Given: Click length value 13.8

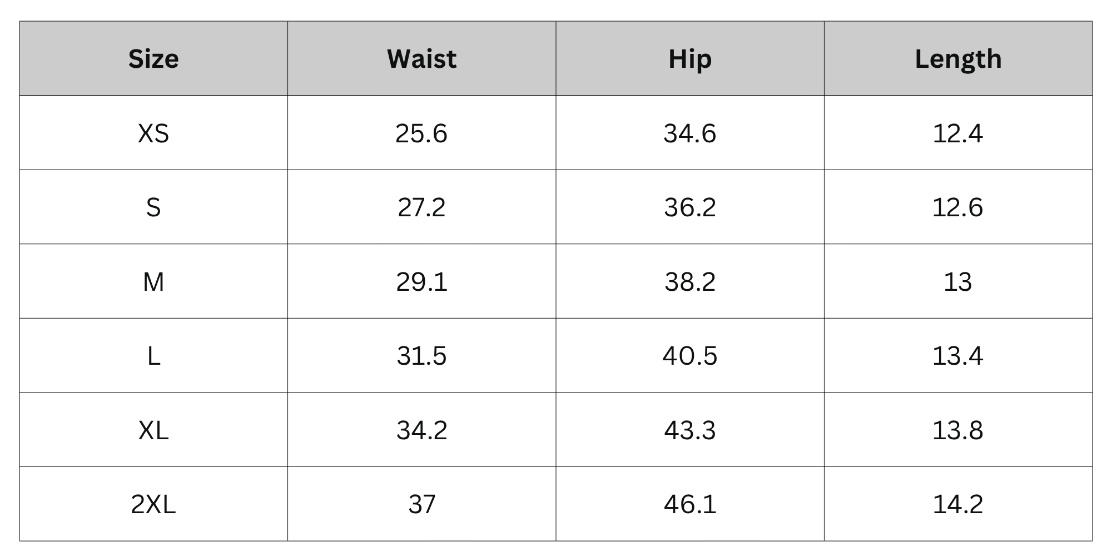Looking at the screenshot, I should click(x=958, y=430).
